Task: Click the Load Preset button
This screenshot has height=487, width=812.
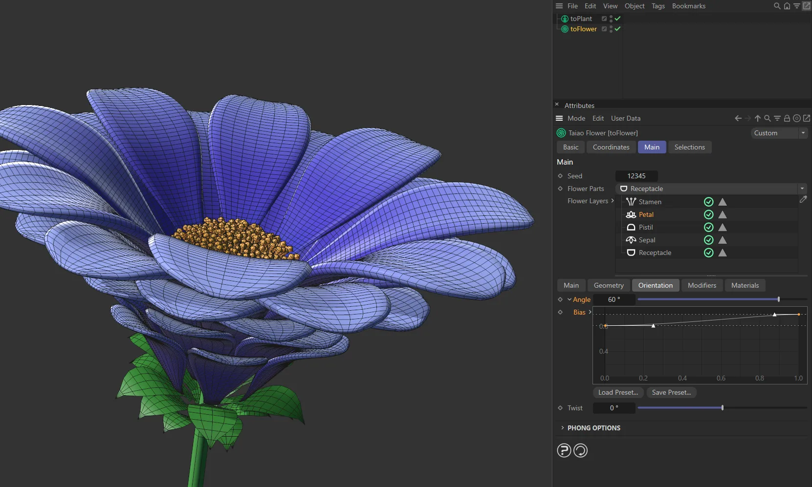Action: [x=617, y=392]
